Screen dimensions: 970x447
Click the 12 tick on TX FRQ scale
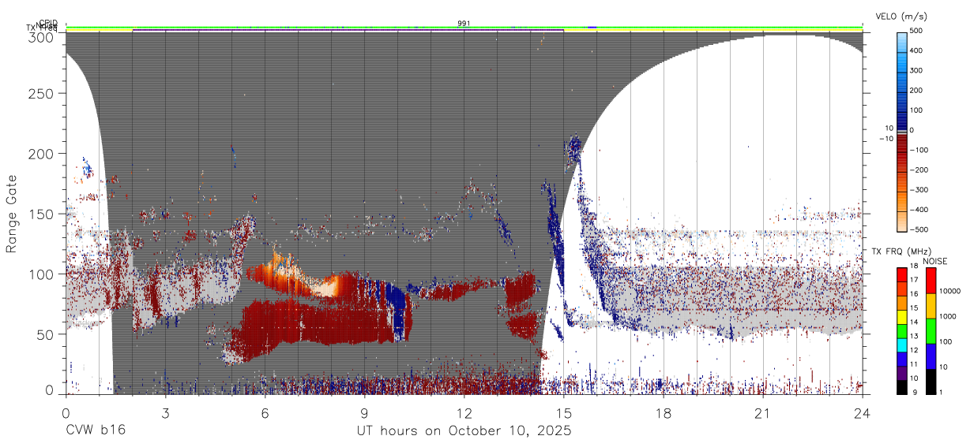point(915,352)
